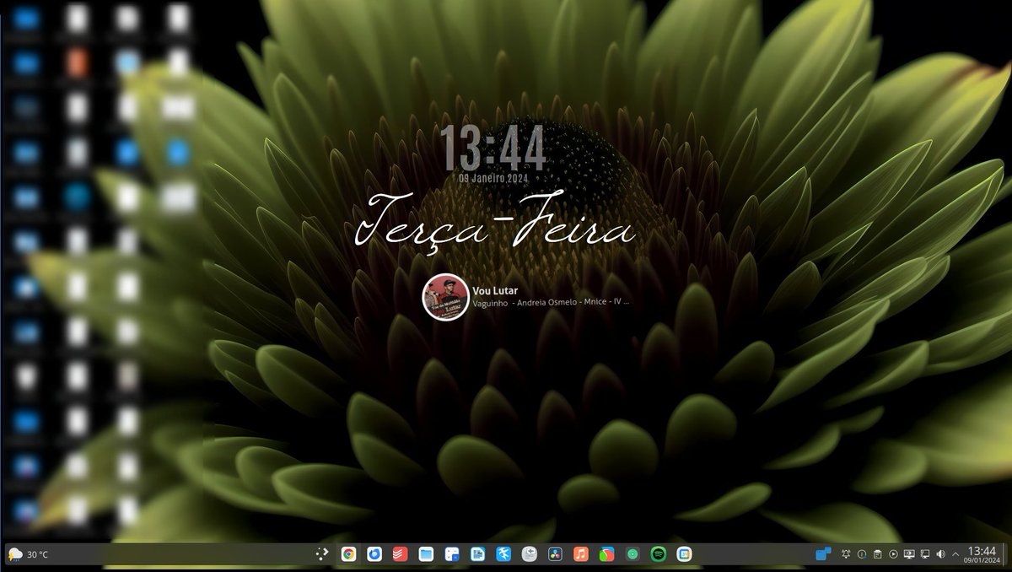Open the taskbar clock showing 13:44
1012x572 pixels.
pos(982,554)
